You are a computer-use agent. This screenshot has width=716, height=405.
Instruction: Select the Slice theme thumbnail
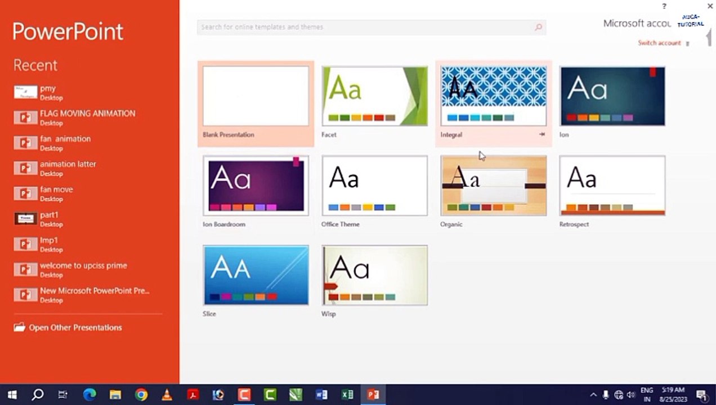pos(256,275)
